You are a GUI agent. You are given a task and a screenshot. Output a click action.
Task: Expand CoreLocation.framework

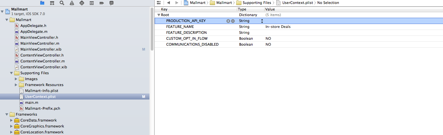[12, 132]
